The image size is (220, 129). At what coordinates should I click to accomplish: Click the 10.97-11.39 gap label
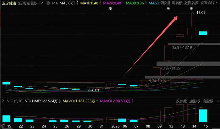[x=170, y=68]
